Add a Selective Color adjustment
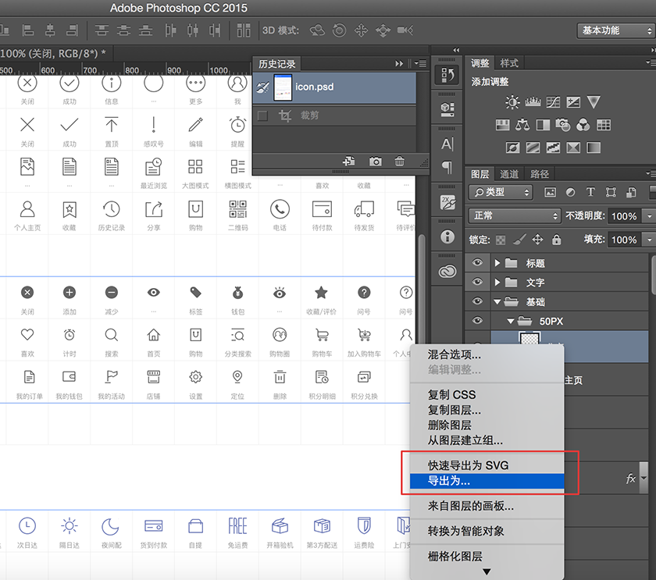 coord(573,148)
